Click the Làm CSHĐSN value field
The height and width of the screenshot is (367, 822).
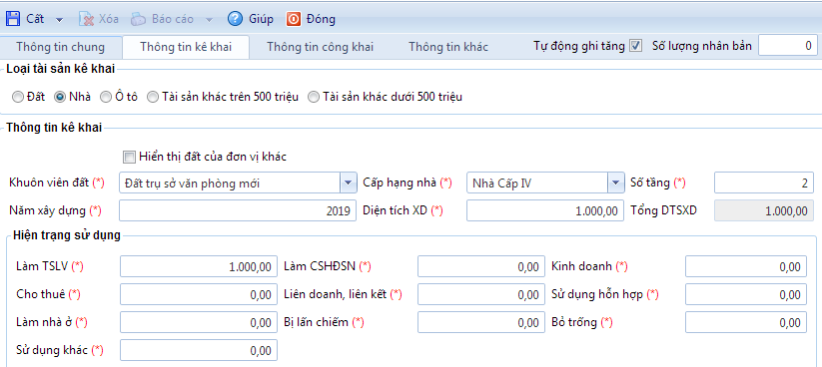481,266
